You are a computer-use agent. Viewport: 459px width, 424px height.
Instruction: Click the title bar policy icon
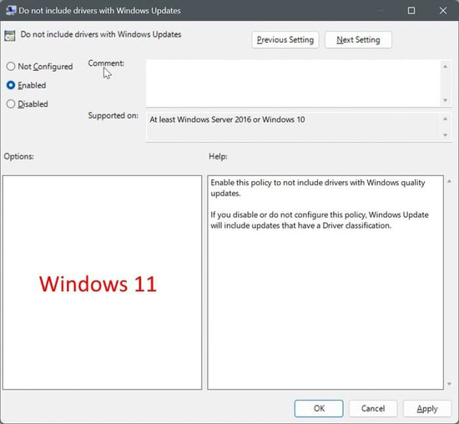coord(11,11)
